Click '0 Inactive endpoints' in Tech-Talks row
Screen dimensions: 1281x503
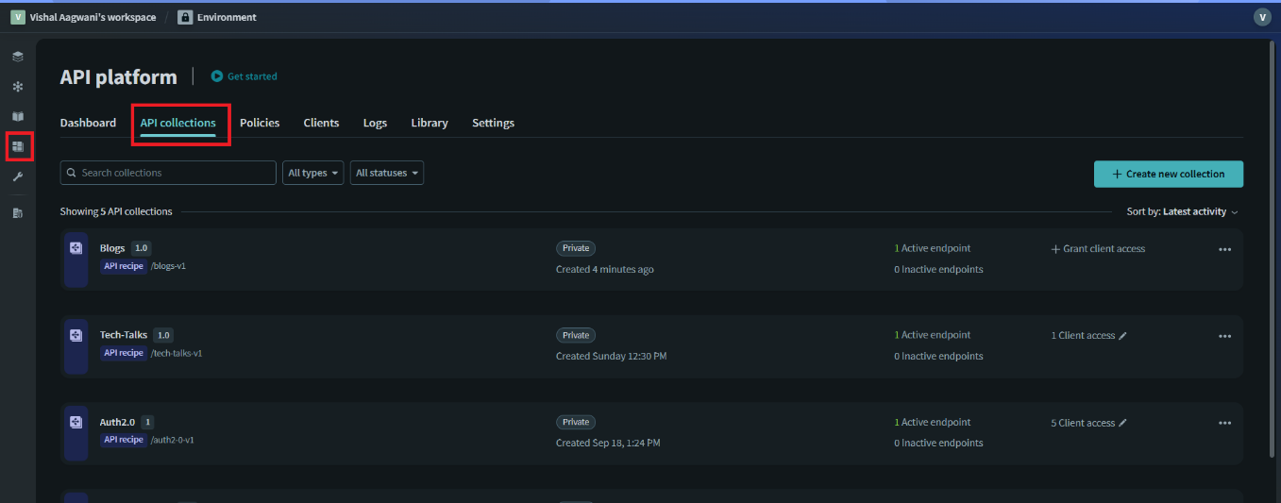tap(938, 357)
